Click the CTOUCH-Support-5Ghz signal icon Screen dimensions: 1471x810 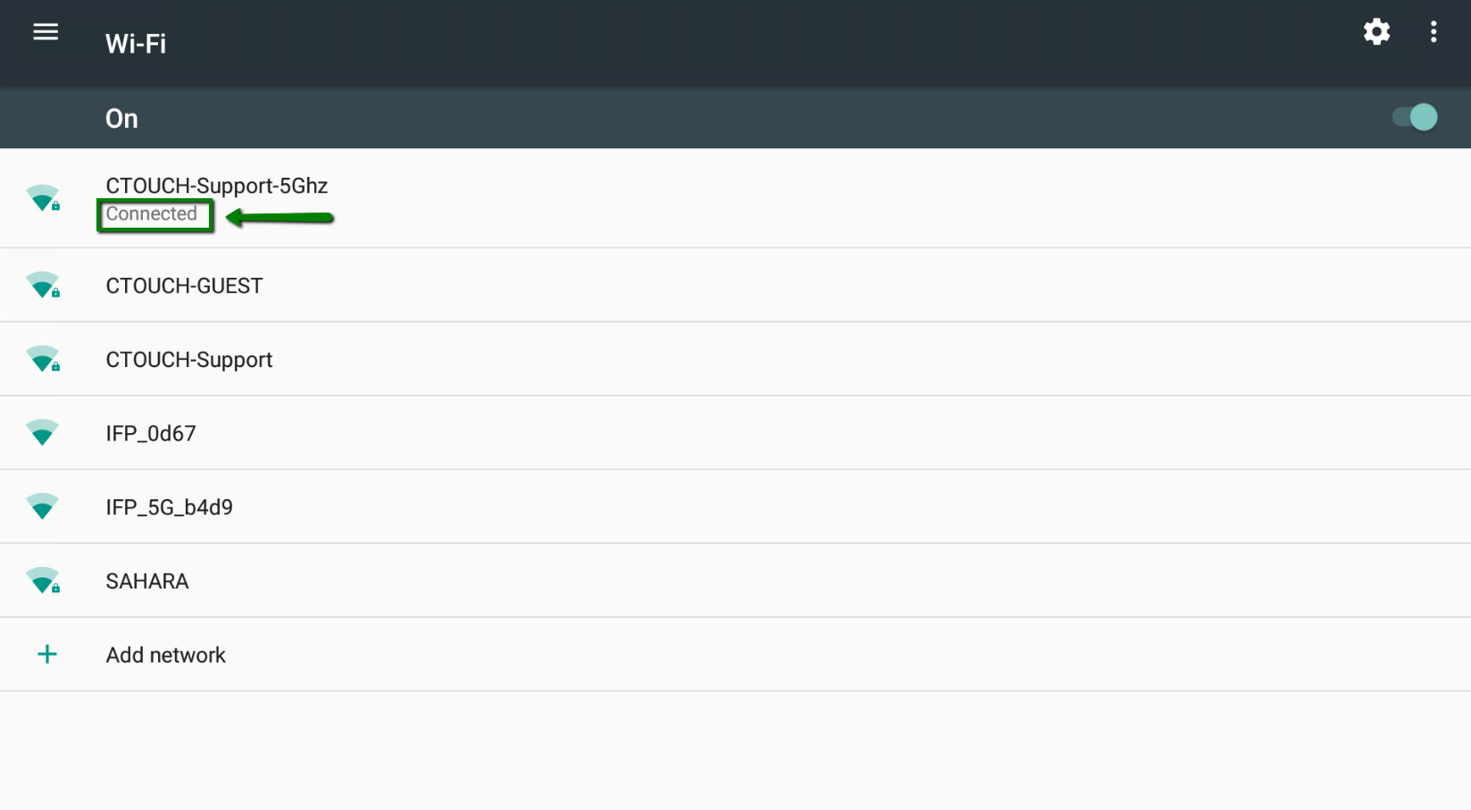(43, 197)
